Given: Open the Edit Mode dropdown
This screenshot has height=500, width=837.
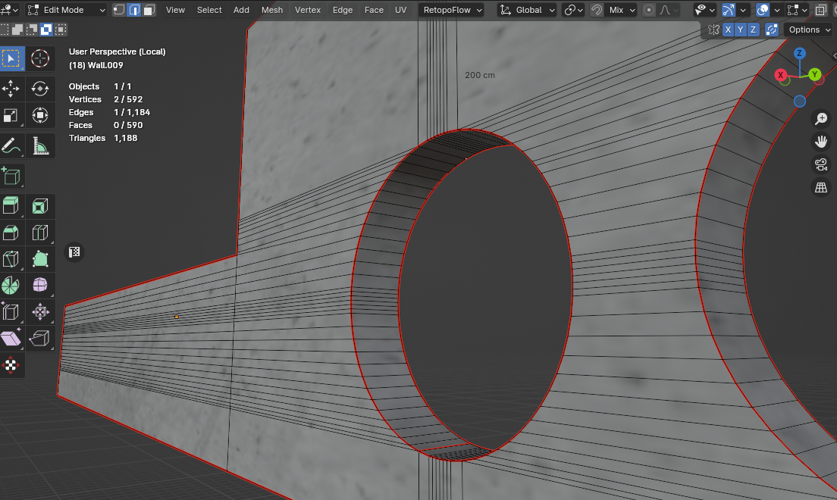Looking at the screenshot, I should (x=66, y=10).
